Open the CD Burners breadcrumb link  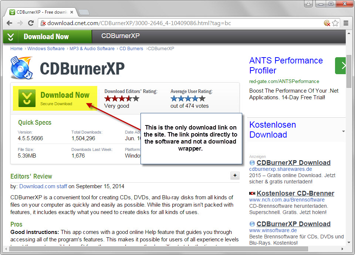point(131,49)
